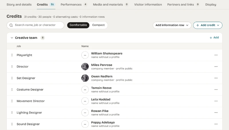
Task: Click the drag handle for Set Designer row
Action: (x=12, y=78)
